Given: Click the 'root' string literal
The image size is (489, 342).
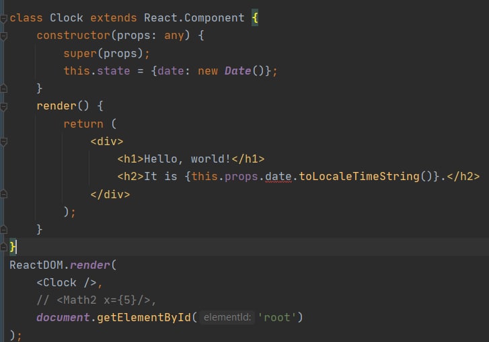Looking at the screenshot, I should click(277, 317).
